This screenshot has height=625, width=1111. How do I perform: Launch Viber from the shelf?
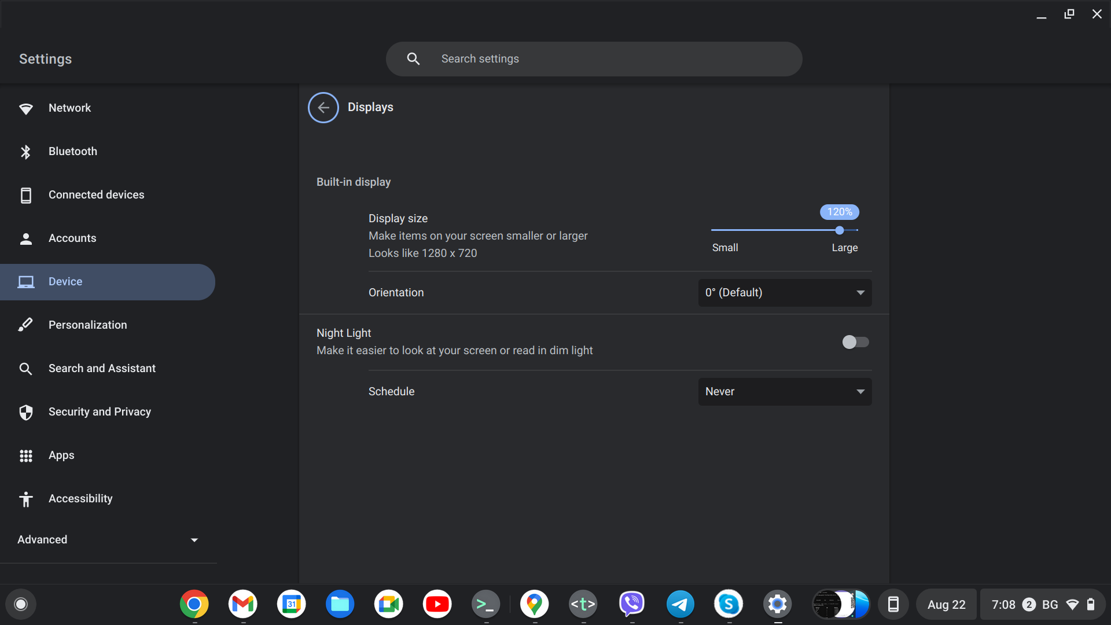coord(631,604)
